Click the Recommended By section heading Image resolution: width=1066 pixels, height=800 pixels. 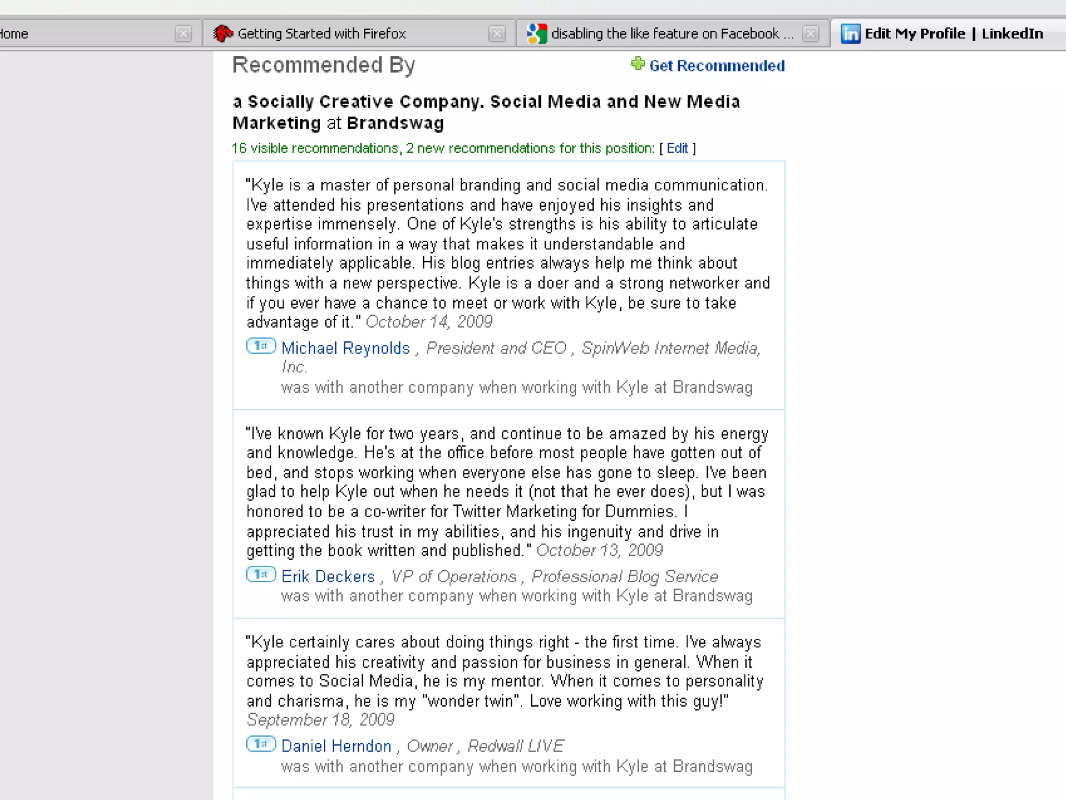pos(324,65)
